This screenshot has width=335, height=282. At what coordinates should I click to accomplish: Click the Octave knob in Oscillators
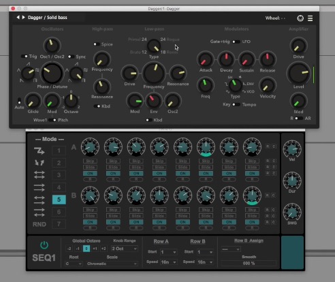[71, 100]
